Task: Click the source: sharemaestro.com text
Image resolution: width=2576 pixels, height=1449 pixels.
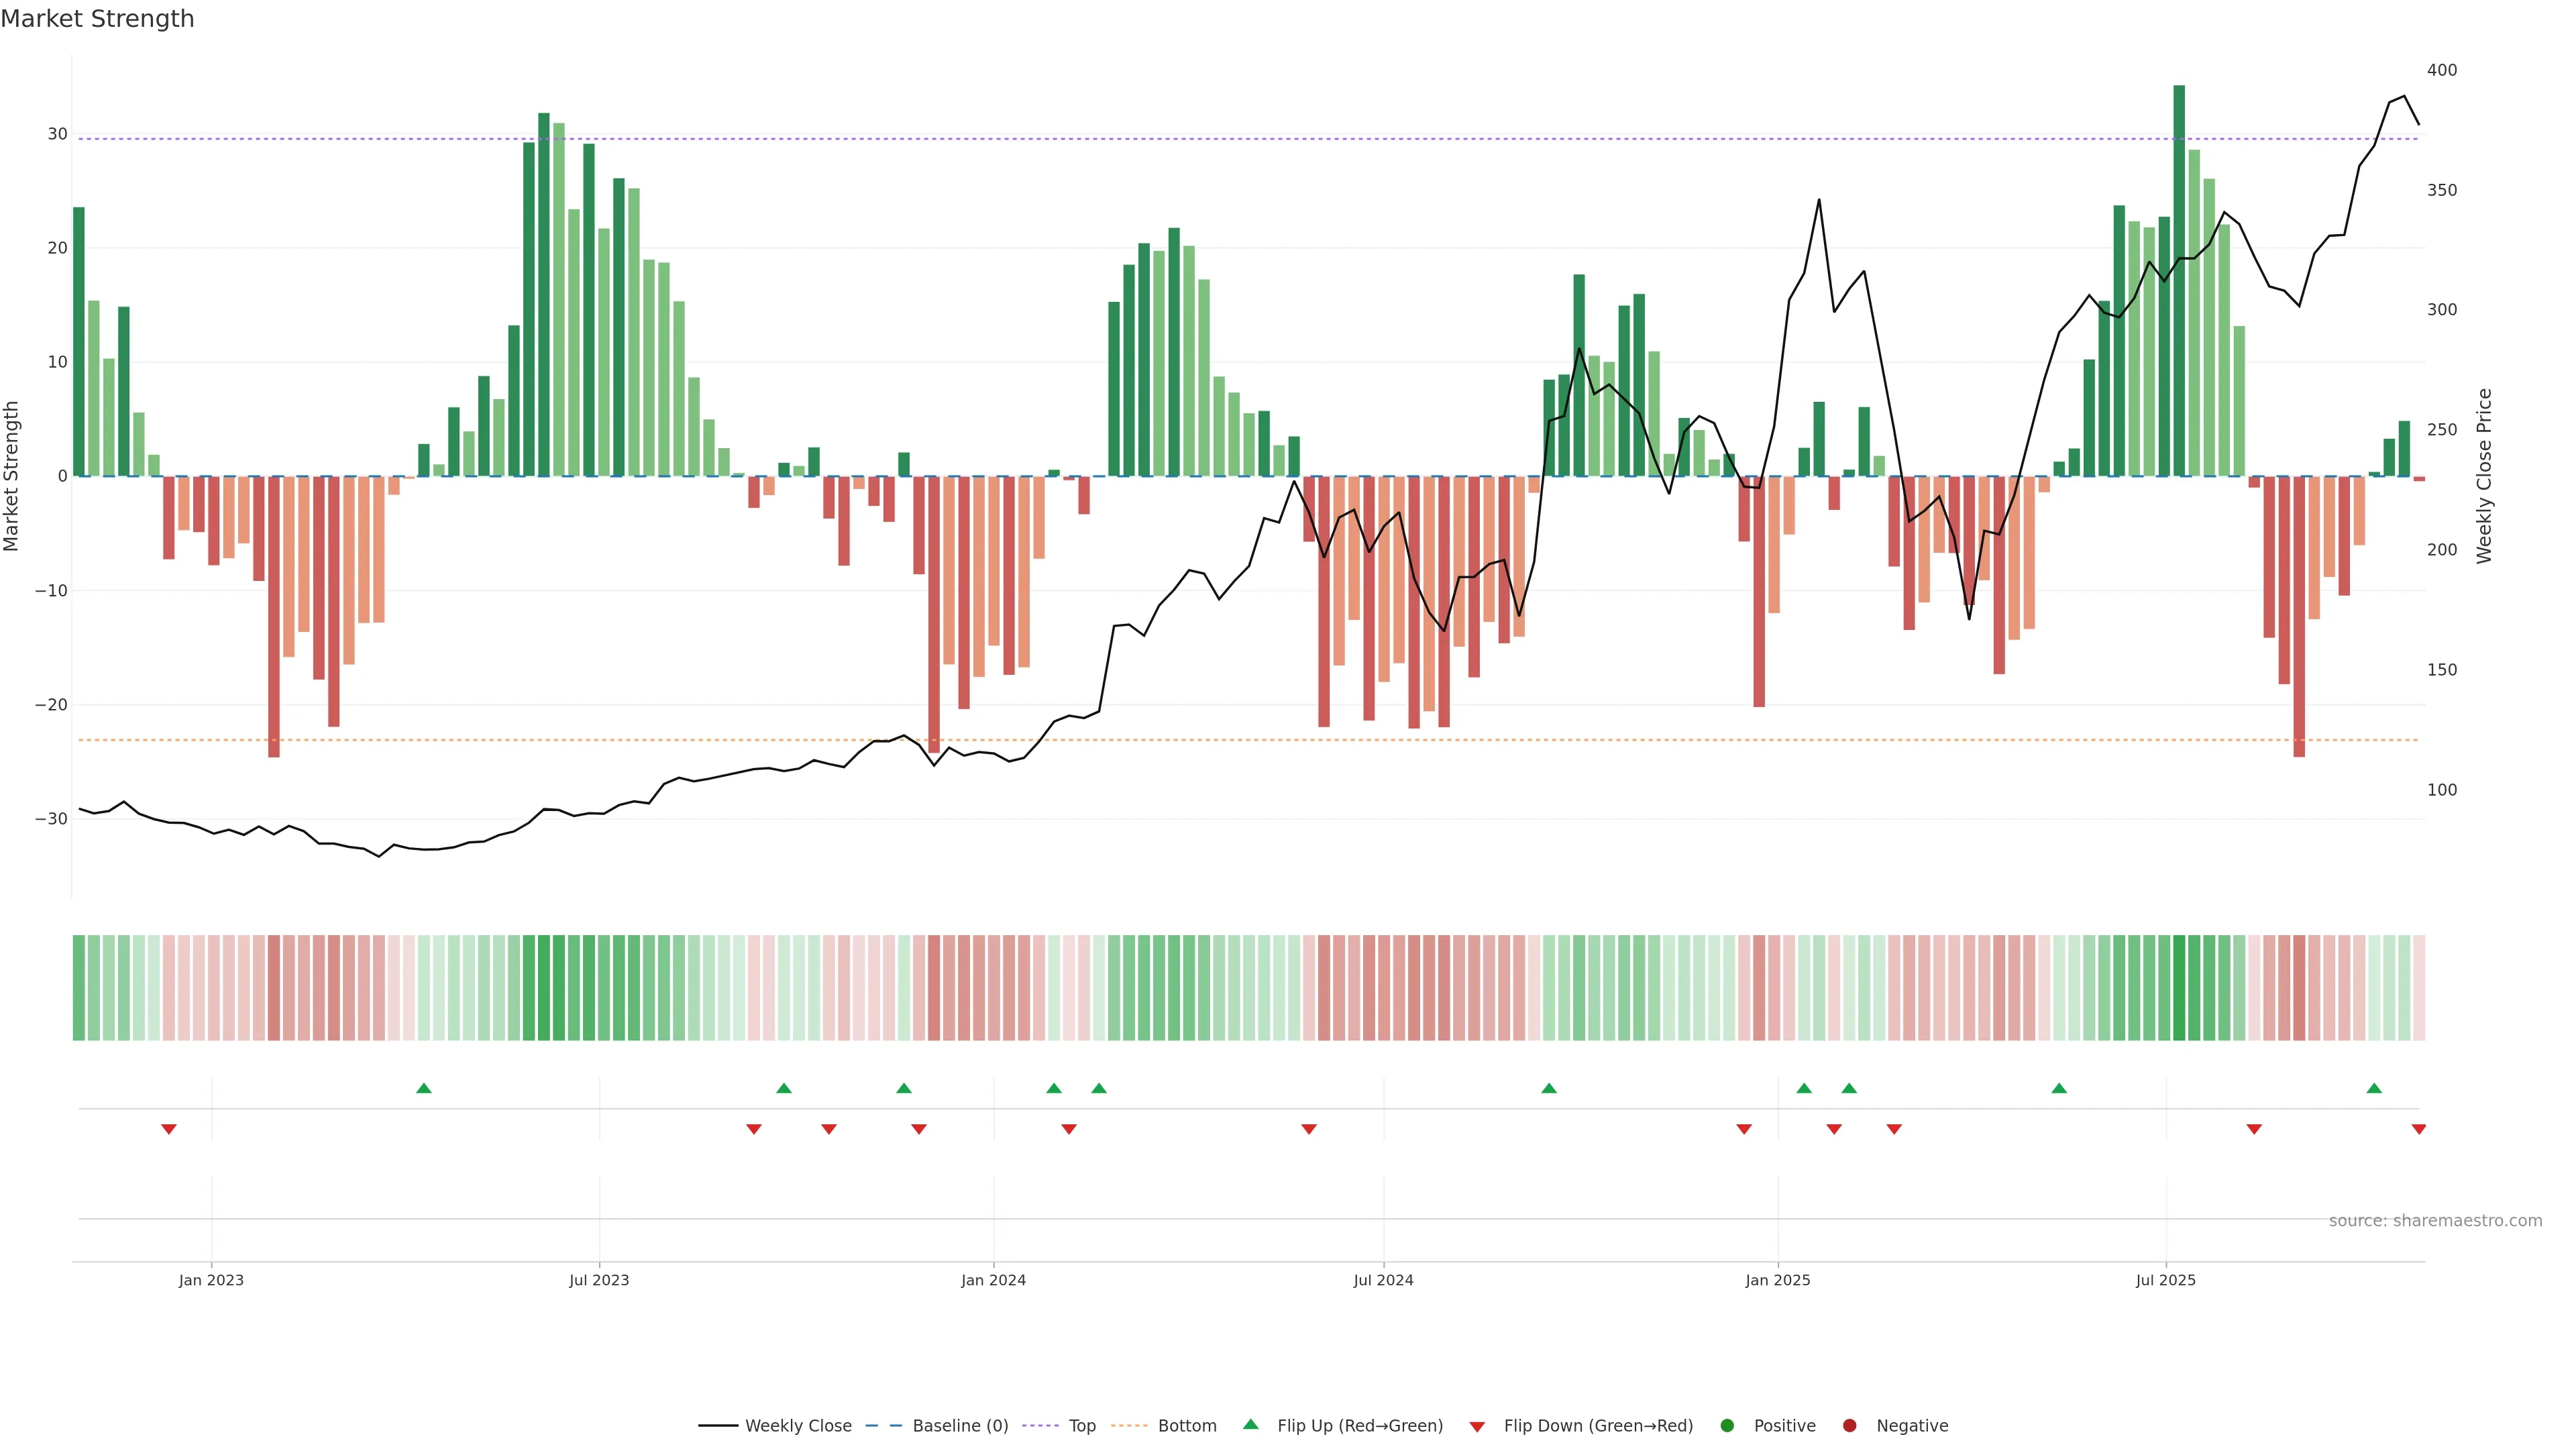Action: [2435, 1221]
